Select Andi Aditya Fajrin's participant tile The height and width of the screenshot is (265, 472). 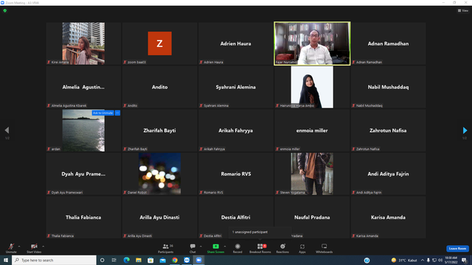[388, 174]
